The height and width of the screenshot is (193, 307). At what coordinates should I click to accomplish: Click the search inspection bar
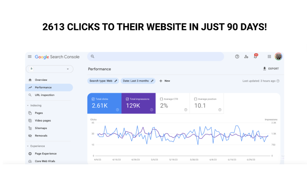tap(155, 57)
